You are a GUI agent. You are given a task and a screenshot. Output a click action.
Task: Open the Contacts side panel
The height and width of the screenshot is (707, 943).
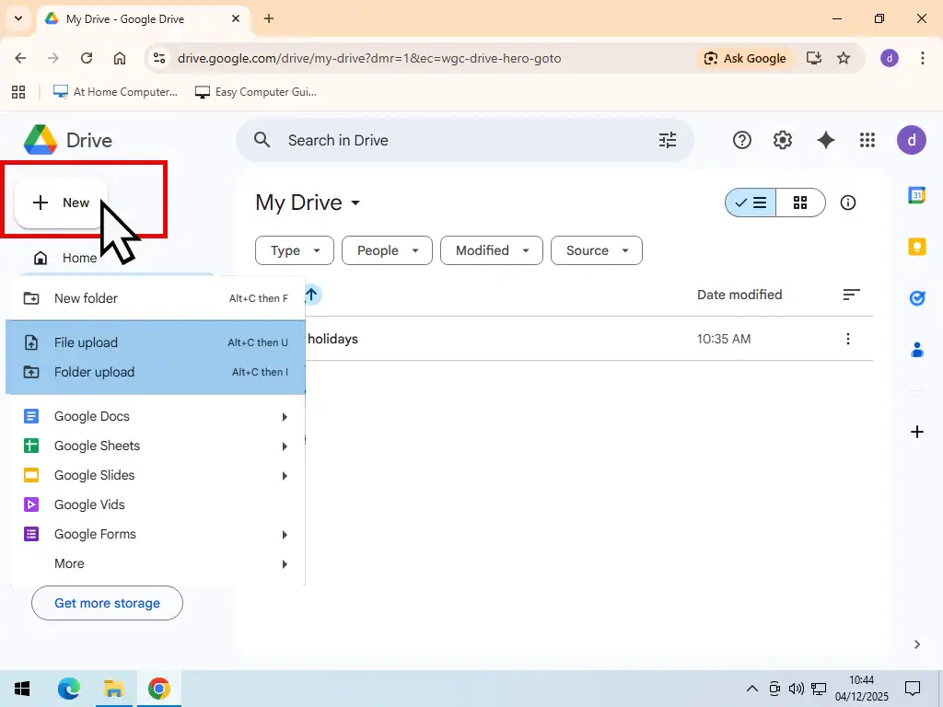click(916, 350)
